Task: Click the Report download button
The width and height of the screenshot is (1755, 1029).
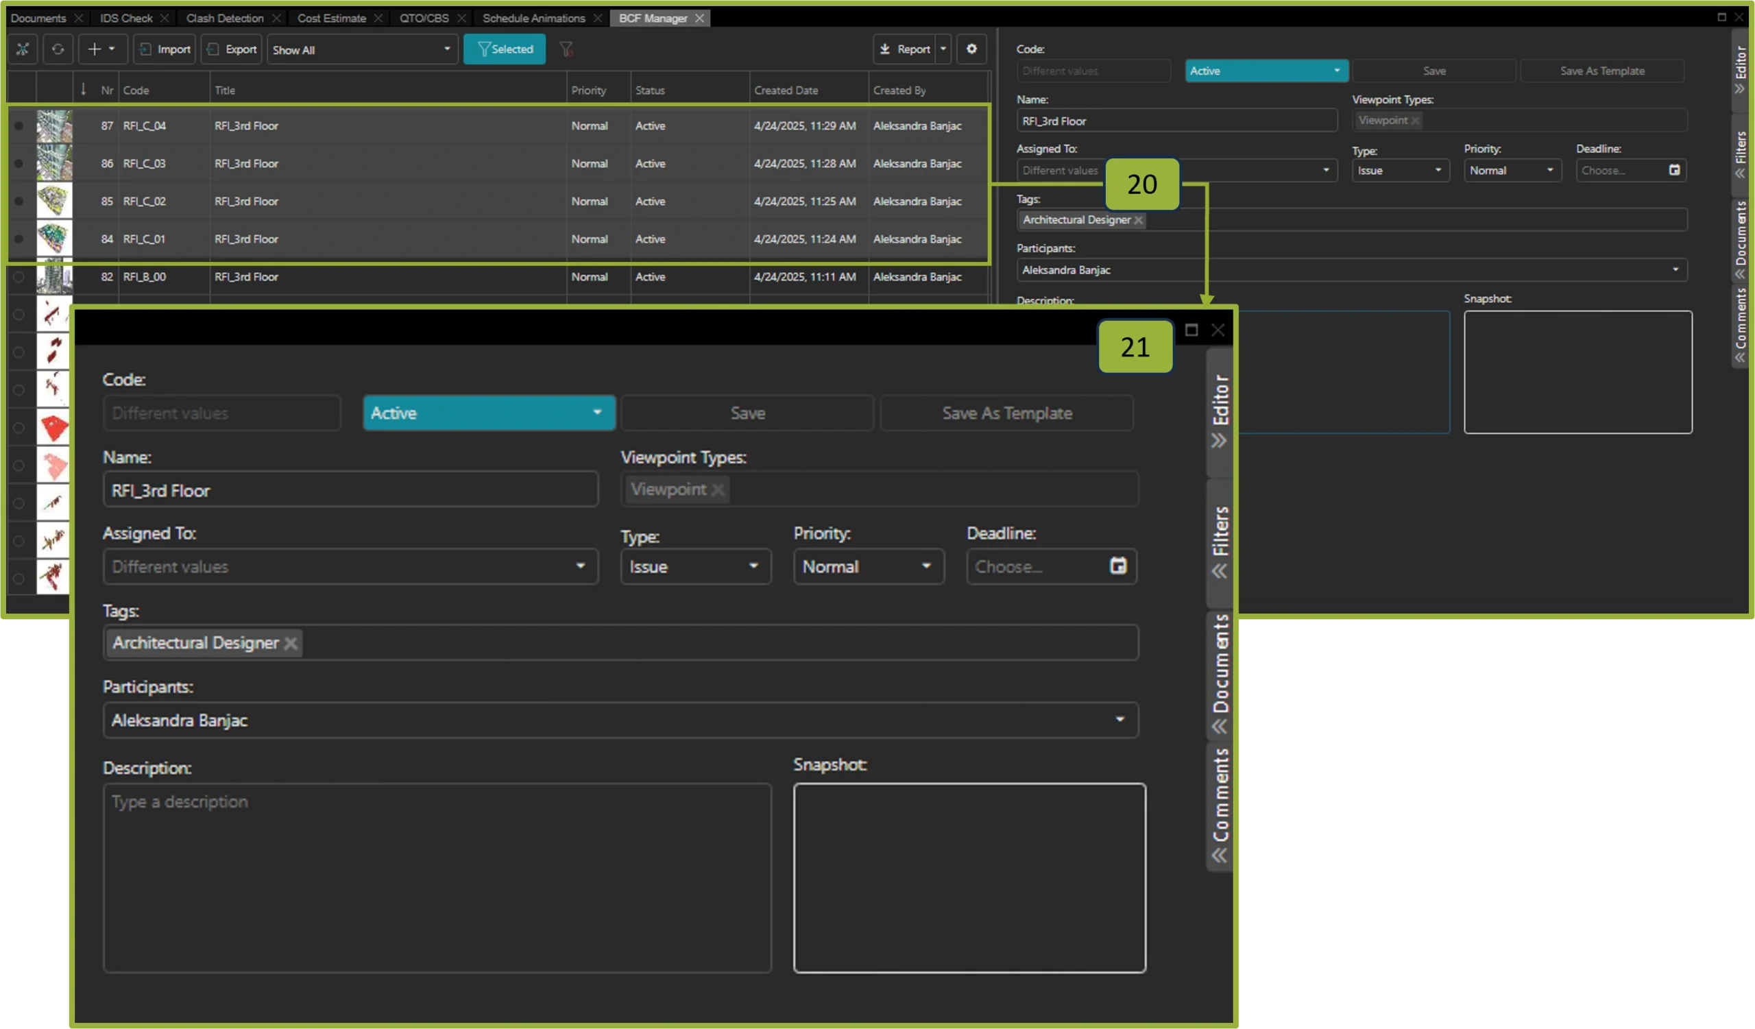Action: pyautogui.click(x=904, y=49)
